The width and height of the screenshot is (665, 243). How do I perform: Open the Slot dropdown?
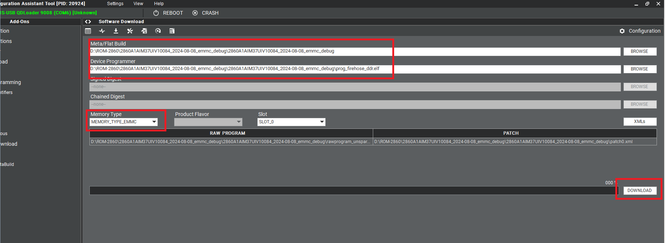tap(322, 122)
